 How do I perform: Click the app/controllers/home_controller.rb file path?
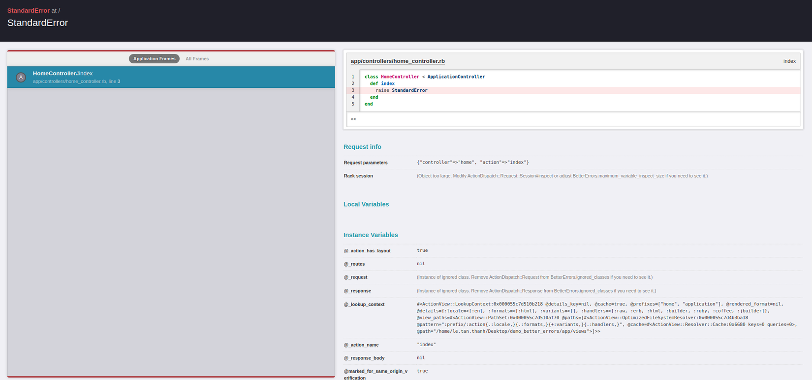(397, 61)
